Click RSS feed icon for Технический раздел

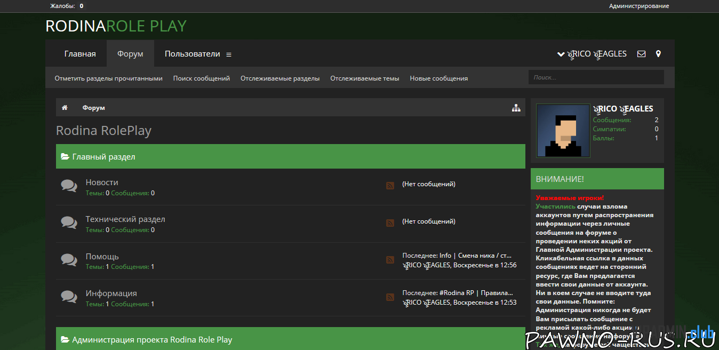pos(390,222)
